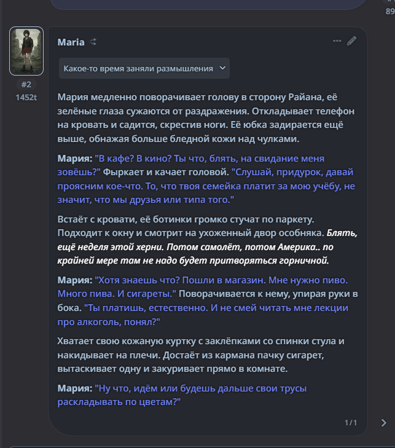Click the message number #2 label
Viewport: 395px width, 448px height.
pyautogui.click(x=26, y=85)
